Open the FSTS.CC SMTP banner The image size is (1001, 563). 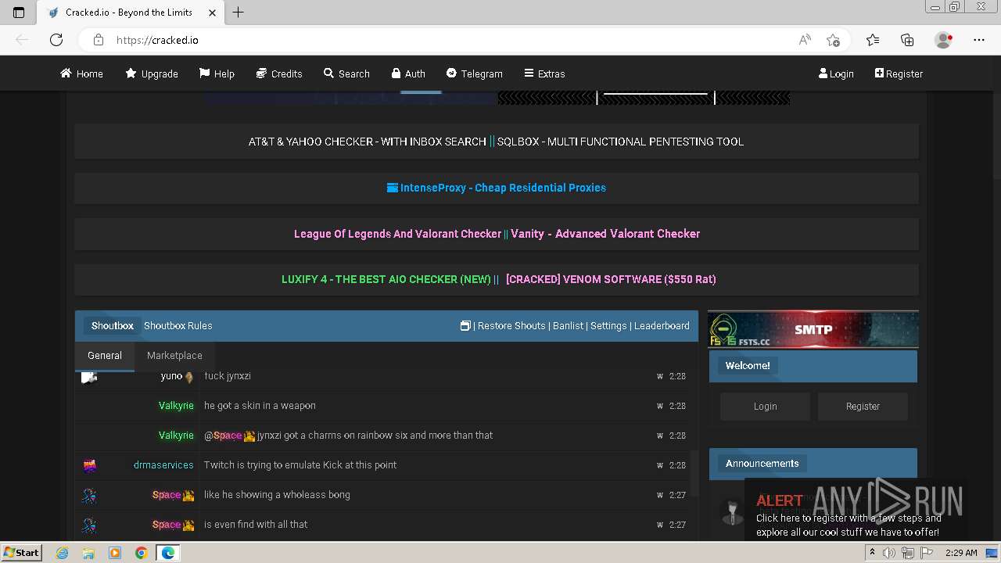pyautogui.click(x=813, y=329)
